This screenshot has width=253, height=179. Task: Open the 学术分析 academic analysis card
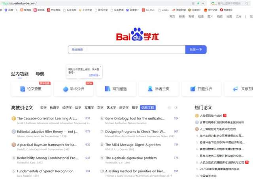coord(74,89)
